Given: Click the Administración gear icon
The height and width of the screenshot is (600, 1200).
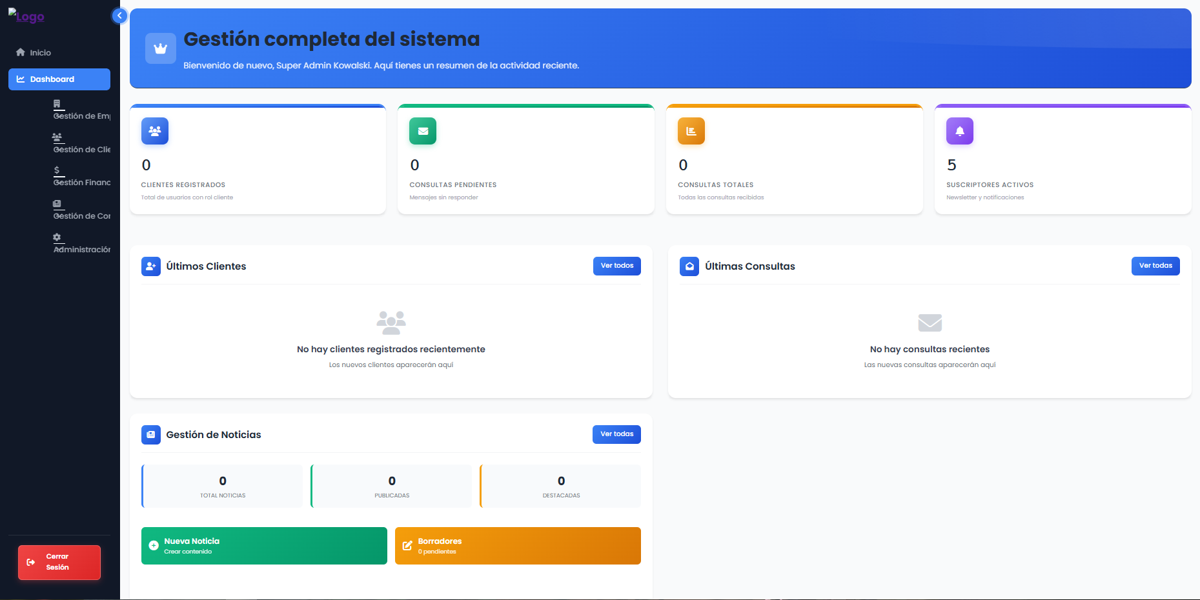Looking at the screenshot, I should coord(57,237).
